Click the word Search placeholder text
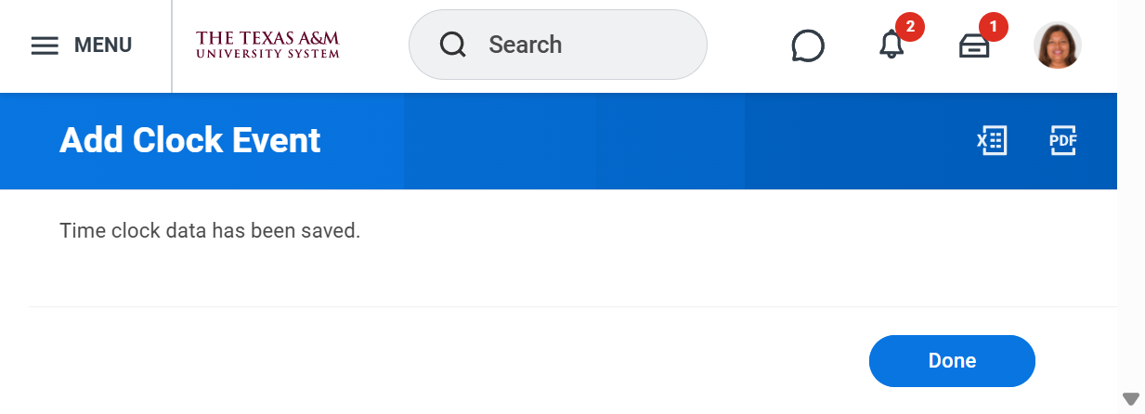 point(525,45)
